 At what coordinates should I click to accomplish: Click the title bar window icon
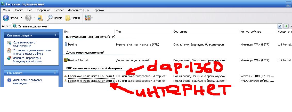[3, 4]
